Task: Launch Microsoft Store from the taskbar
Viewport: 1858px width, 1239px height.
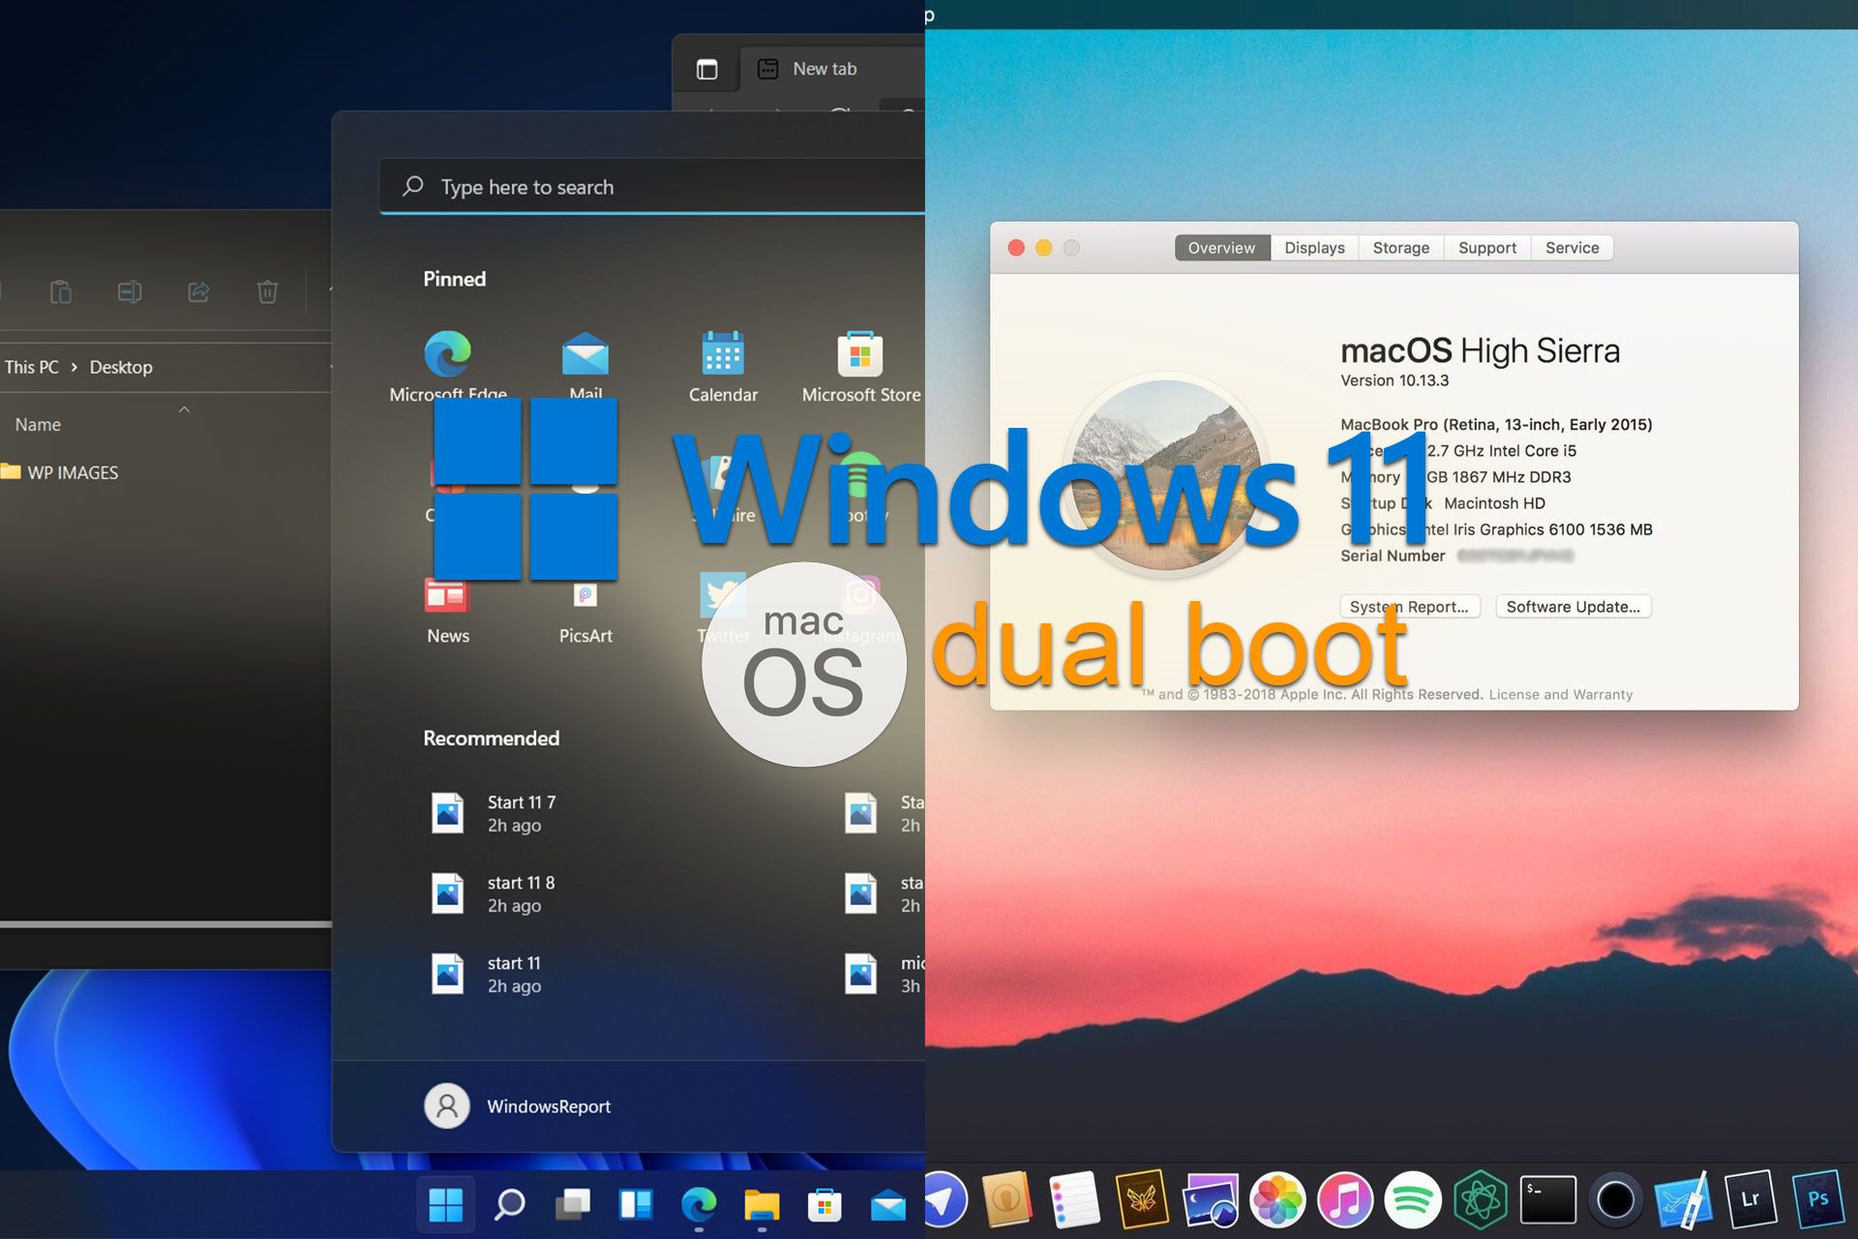Action: pyautogui.click(x=824, y=1205)
